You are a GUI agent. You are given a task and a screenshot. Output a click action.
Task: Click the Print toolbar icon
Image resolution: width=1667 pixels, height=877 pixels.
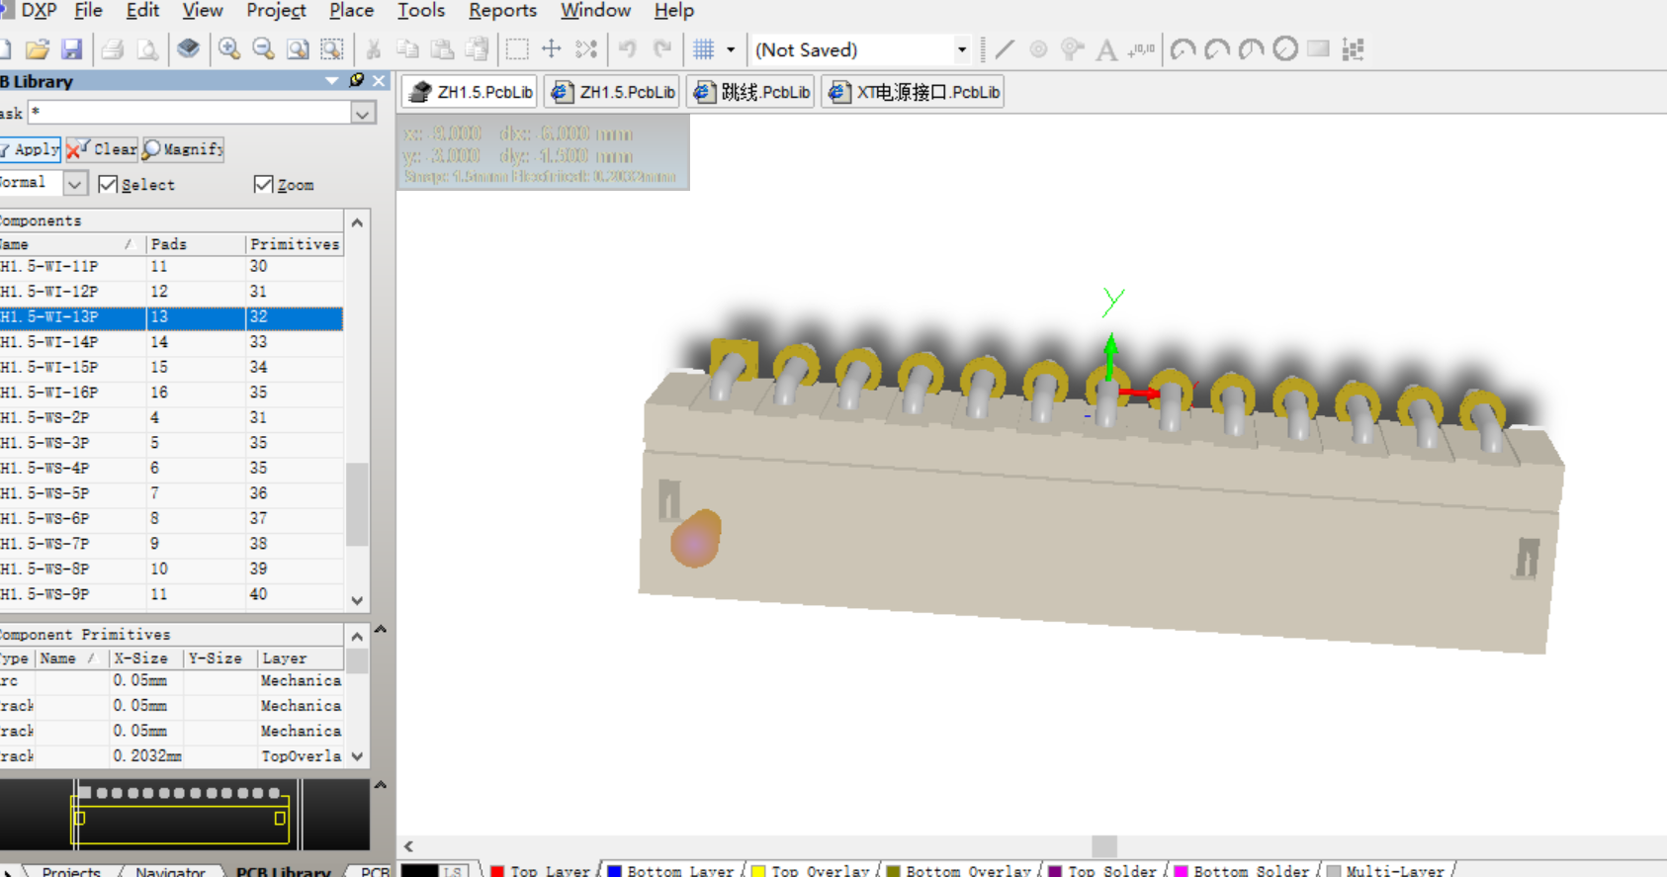pos(113,49)
